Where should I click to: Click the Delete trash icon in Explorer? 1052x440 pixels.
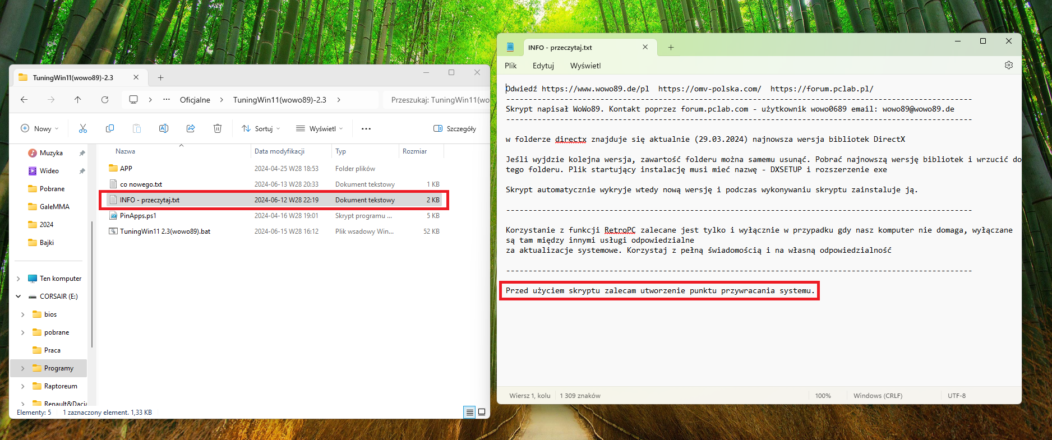pos(218,128)
